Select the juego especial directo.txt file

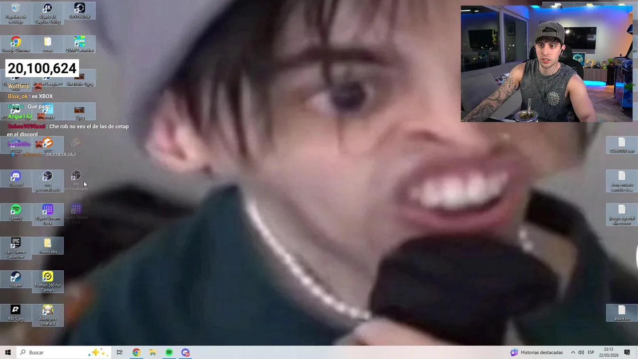pos(622,215)
